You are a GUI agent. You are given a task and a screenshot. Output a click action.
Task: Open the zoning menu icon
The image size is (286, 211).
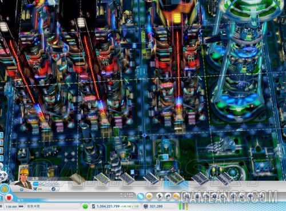[150, 196]
